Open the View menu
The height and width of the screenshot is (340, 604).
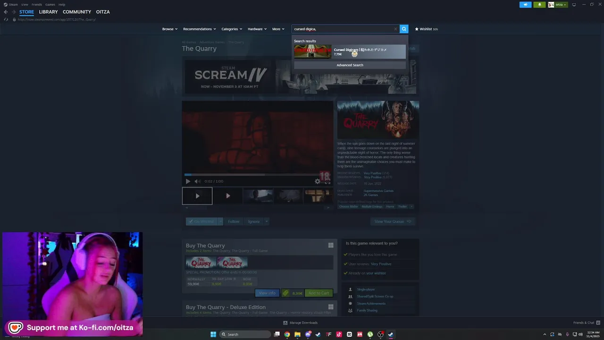[x=25, y=4]
